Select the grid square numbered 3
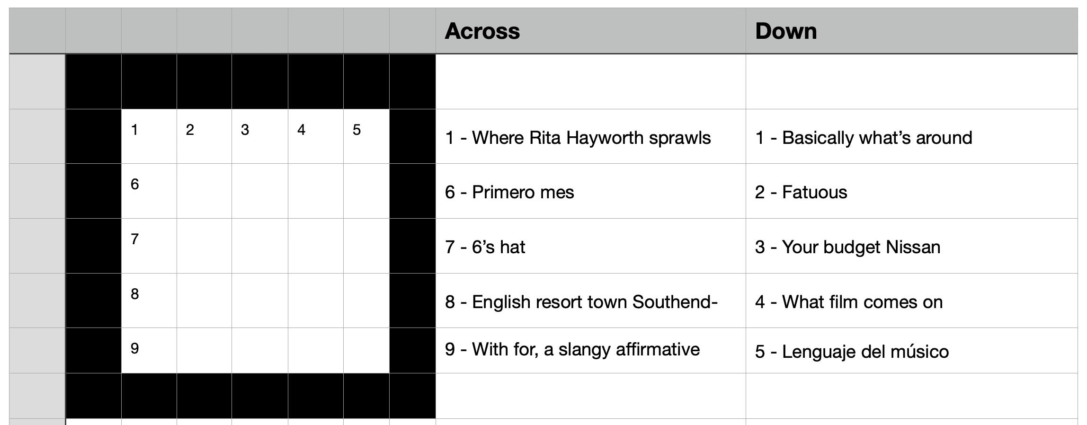The height and width of the screenshot is (425, 1087). [259, 136]
